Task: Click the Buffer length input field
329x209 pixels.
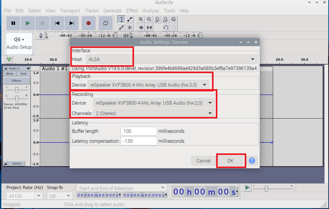Action: pos(139,131)
